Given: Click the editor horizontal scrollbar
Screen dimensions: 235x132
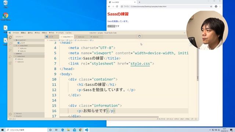Looking at the screenshot, I should (109, 117).
